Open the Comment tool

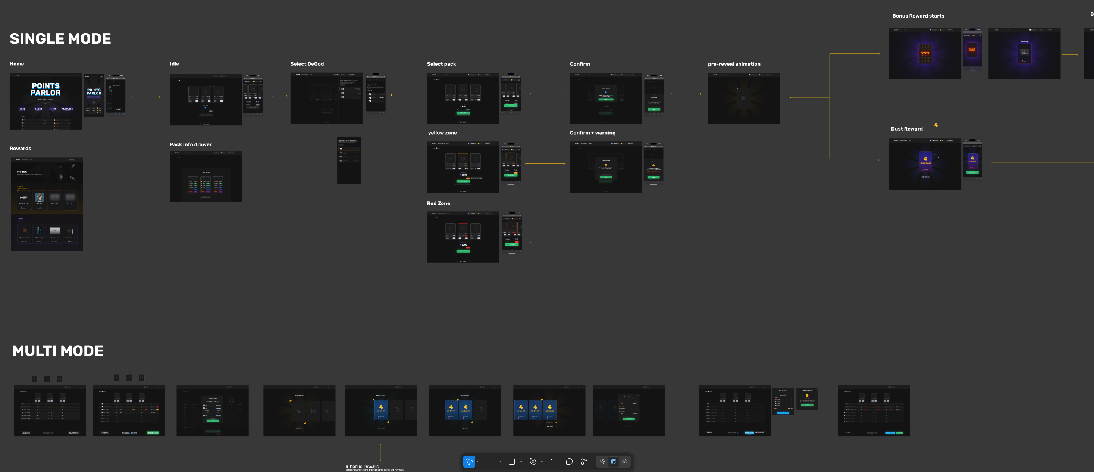pos(569,462)
